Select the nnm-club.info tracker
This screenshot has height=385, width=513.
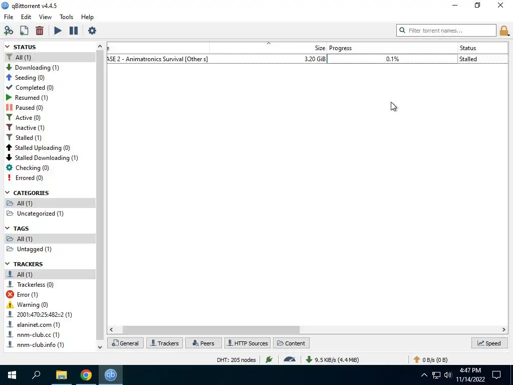point(50,345)
